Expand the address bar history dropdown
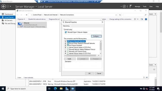The image size is (162, 91). [x=116, y=15]
